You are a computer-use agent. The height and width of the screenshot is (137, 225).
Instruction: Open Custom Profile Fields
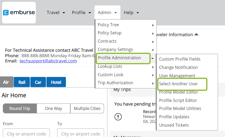pyautogui.click(x=180, y=59)
